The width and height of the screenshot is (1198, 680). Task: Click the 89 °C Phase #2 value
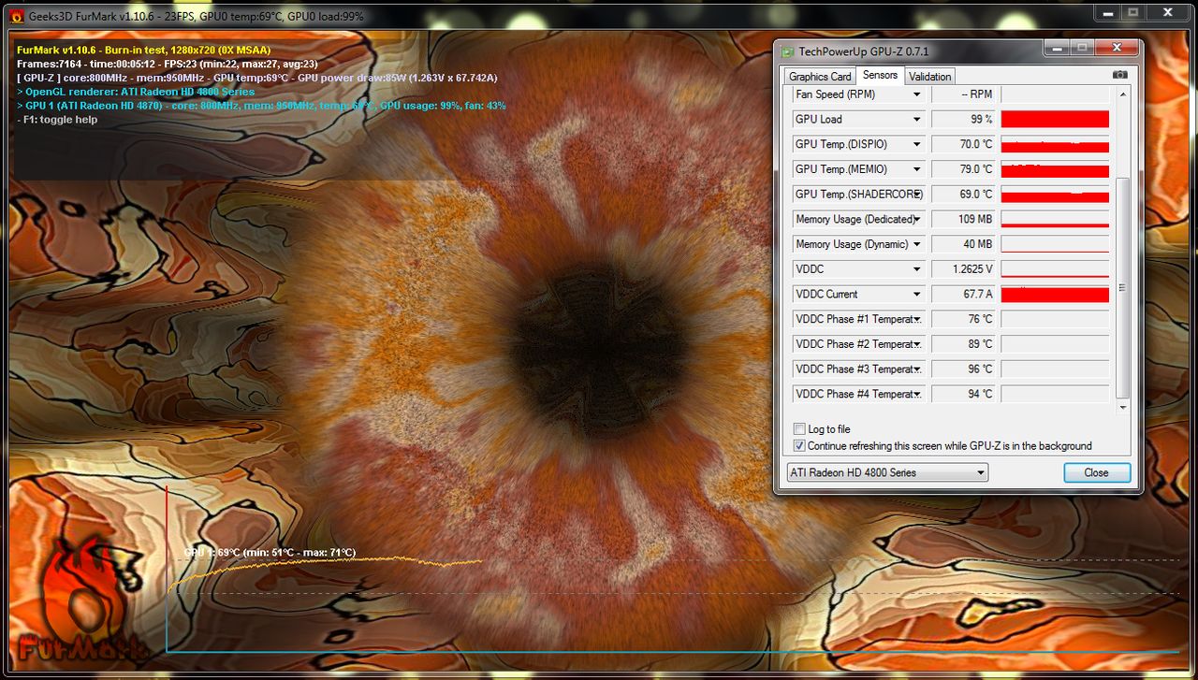[x=964, y=344]
